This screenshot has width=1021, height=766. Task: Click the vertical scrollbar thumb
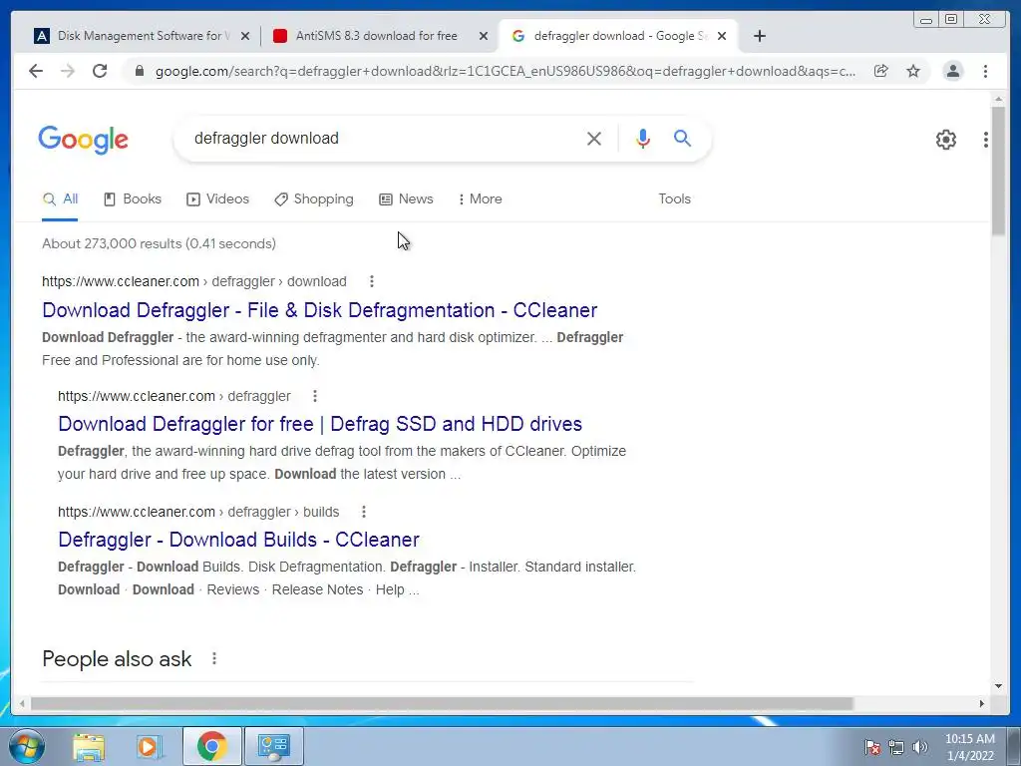[998, 171]
